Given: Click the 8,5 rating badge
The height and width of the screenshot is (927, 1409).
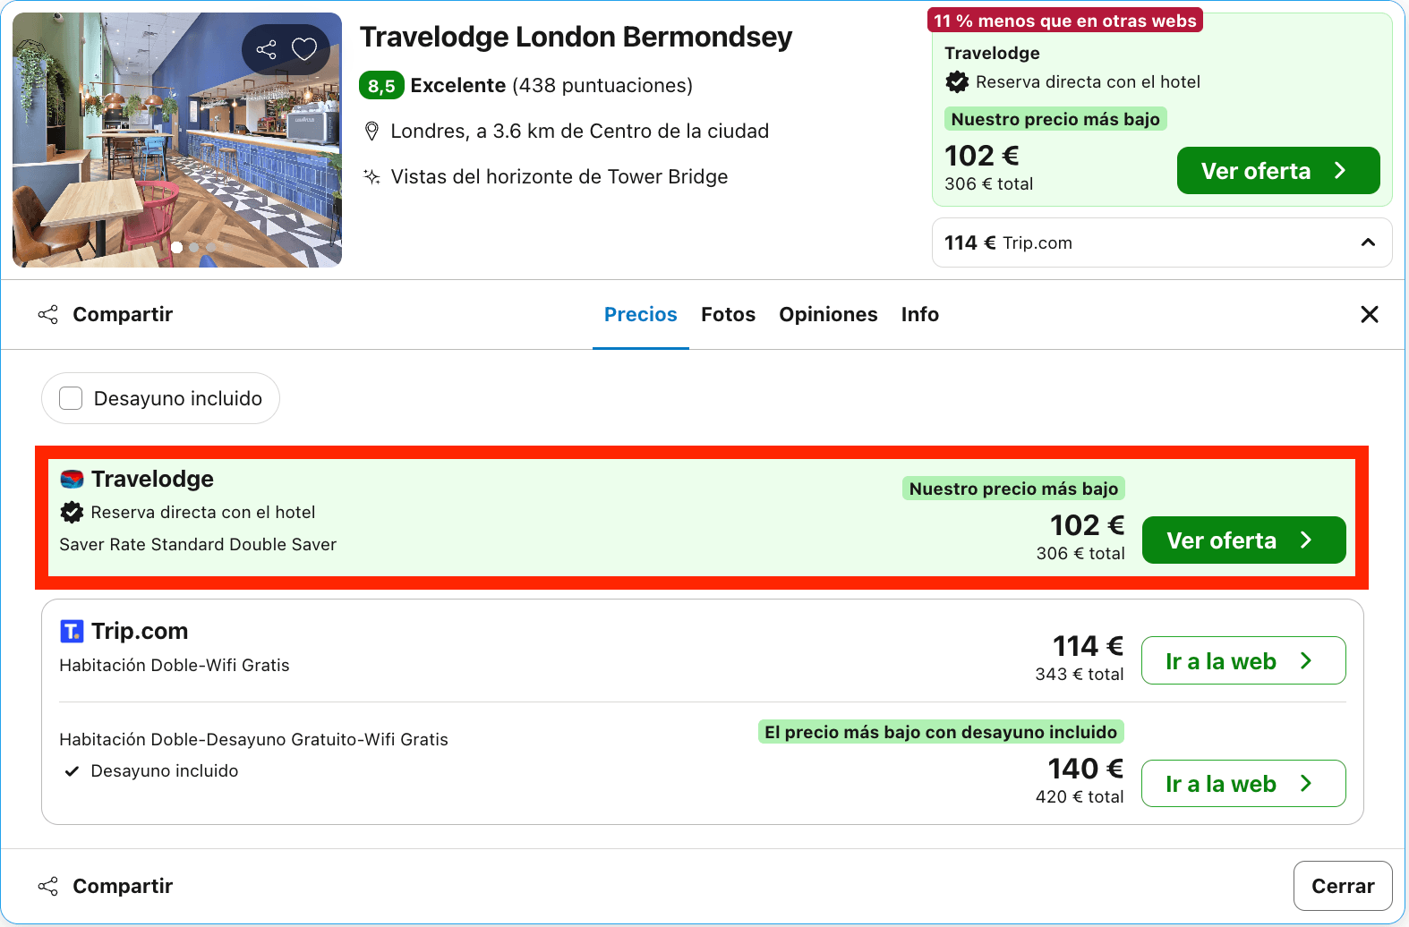Looking at the screenshot, I should click(381, 86).
